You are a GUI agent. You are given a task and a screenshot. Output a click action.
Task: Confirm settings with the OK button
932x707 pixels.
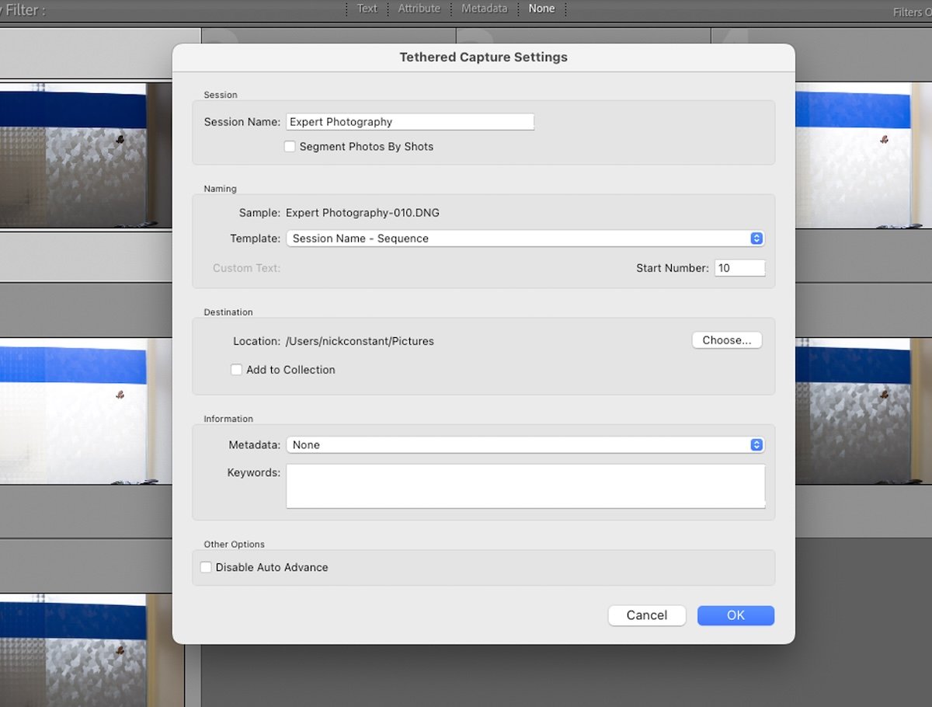(735, 615)
